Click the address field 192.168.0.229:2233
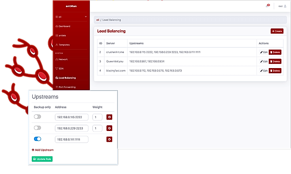 pos(71,128)
